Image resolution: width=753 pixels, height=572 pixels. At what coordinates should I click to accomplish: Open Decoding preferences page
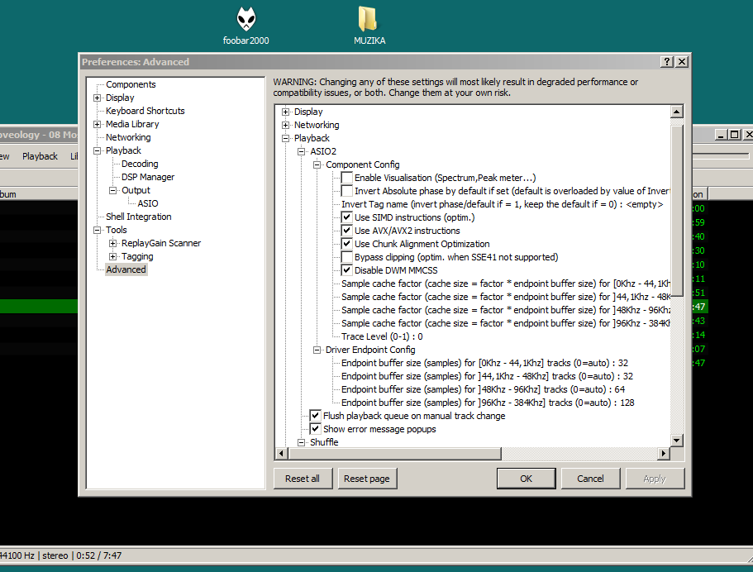click(140, 164)
